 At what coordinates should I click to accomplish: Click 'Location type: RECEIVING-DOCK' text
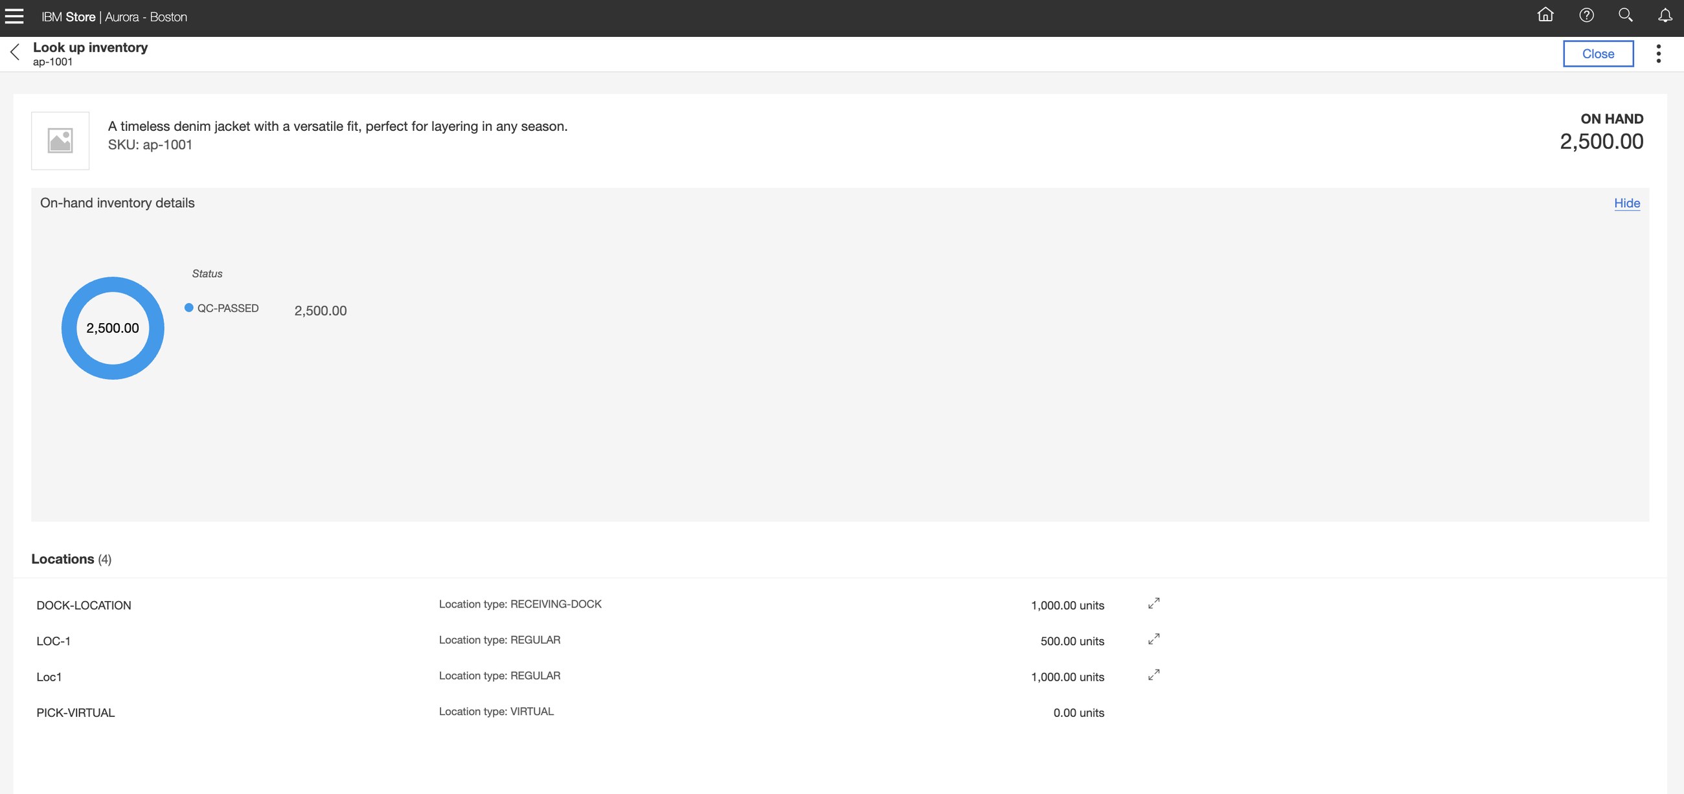tap(520, 604)
